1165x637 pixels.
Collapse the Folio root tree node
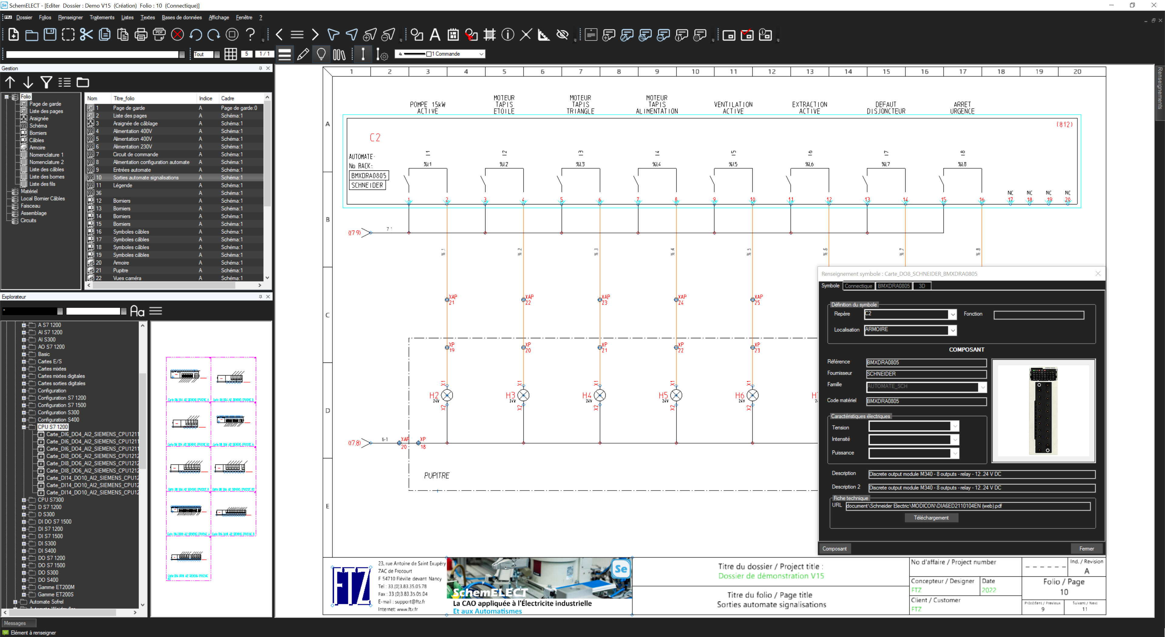[7, 97]
